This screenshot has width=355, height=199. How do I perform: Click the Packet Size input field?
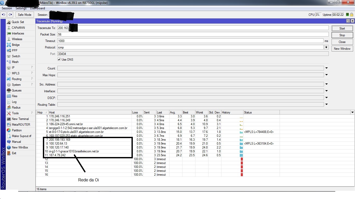tap(193, 34)
